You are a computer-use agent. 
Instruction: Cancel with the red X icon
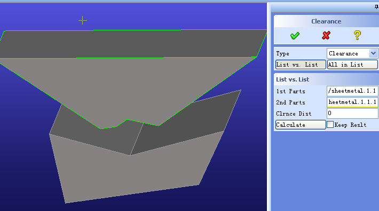(326, 36)
